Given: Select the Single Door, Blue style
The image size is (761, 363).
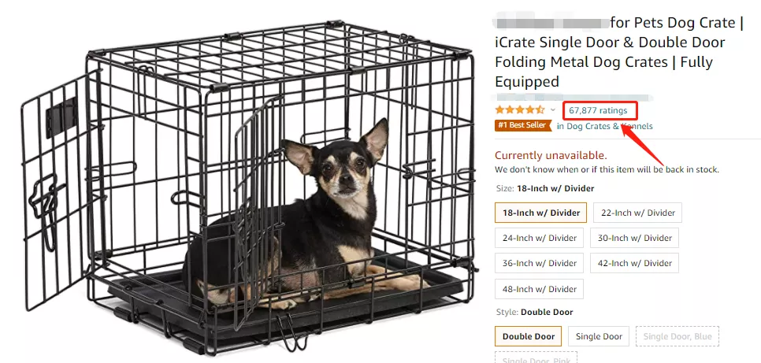Looking at the screenshot, I should point(677,336).
